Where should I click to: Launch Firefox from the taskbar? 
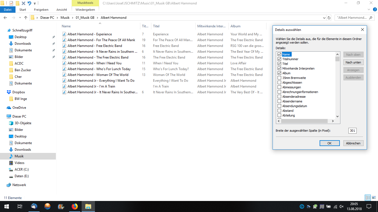pos(75,206)
